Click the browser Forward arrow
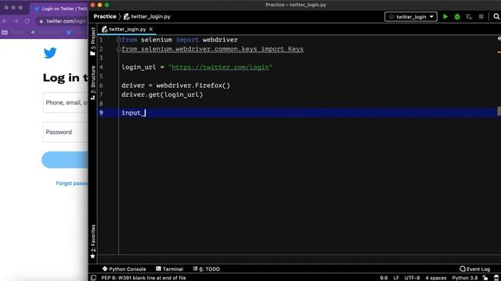The height and width of the screenshot is (281, 501). (16, 21)
